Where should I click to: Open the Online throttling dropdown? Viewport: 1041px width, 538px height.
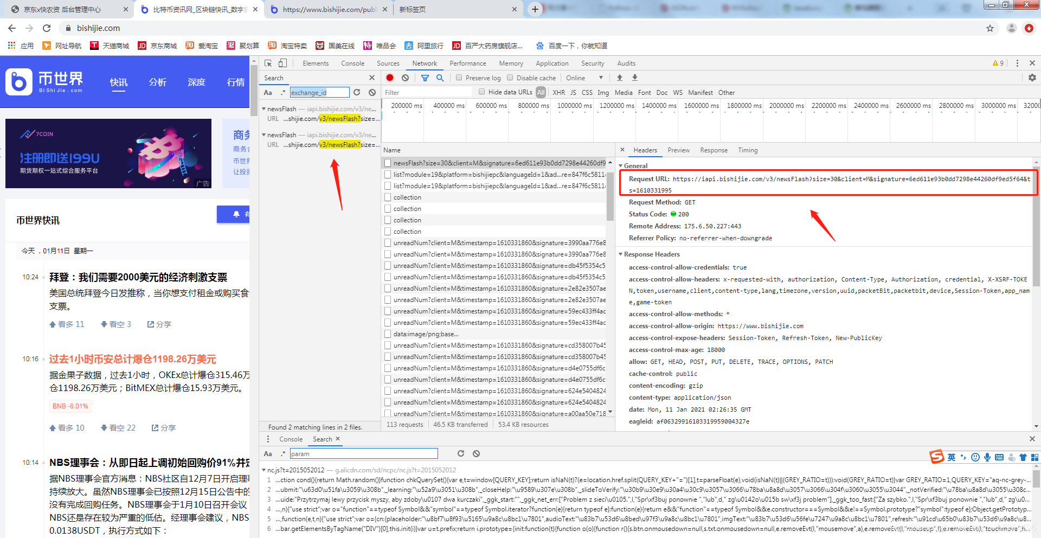[x=584, y=78]
